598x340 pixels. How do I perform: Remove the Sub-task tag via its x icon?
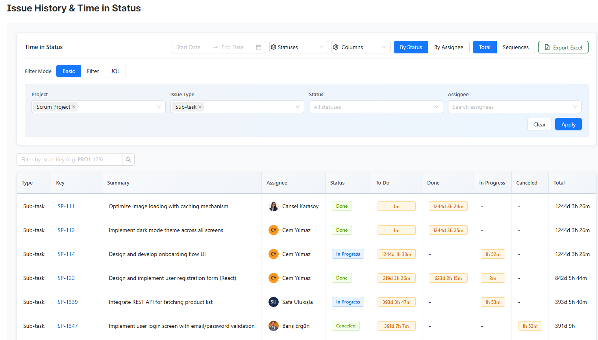[200, 107]
